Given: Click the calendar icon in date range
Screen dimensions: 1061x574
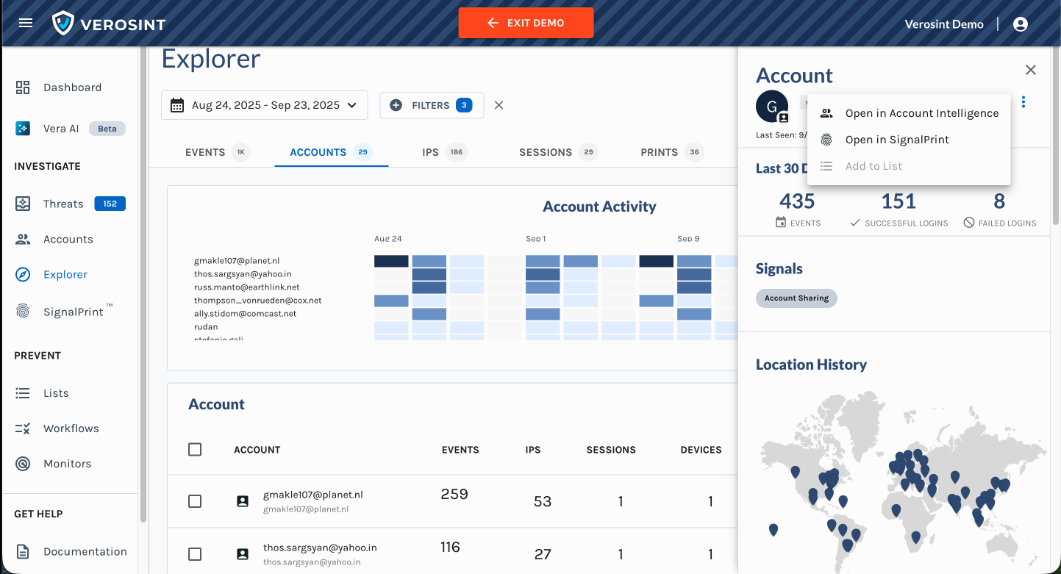Looking at the screenshot, I should (177, 105).
